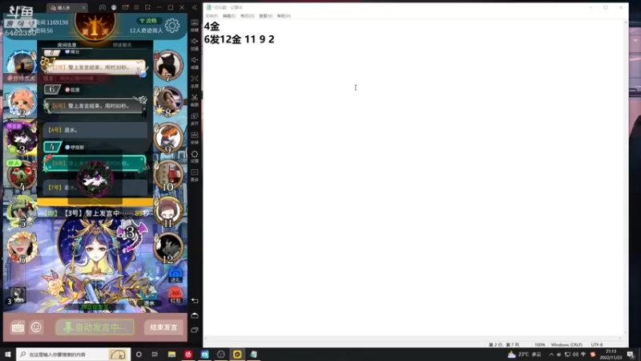Click the red envelope (红包) icon

click(x=175, y=294)
